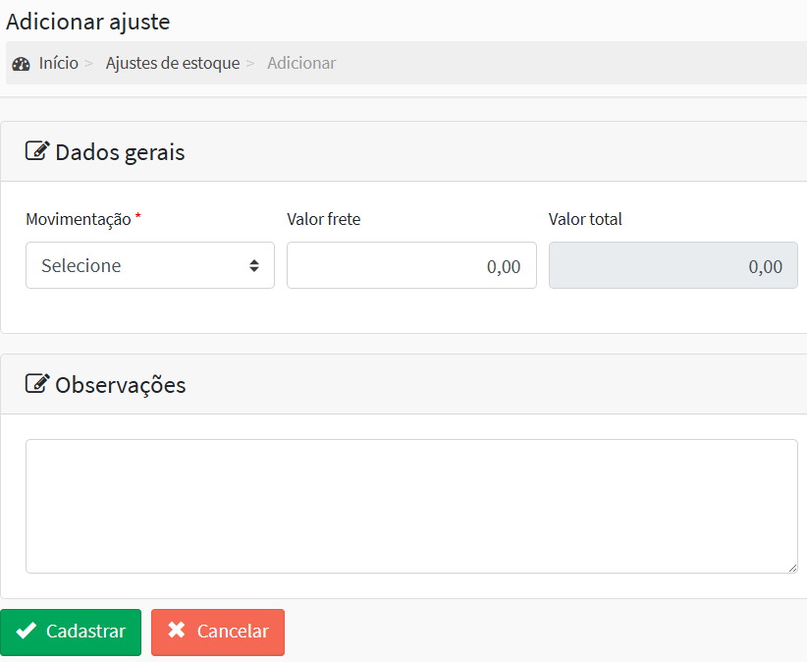Click the Dados gerais section heading
This screenshot has height=662, width=807.
[120, 152]
